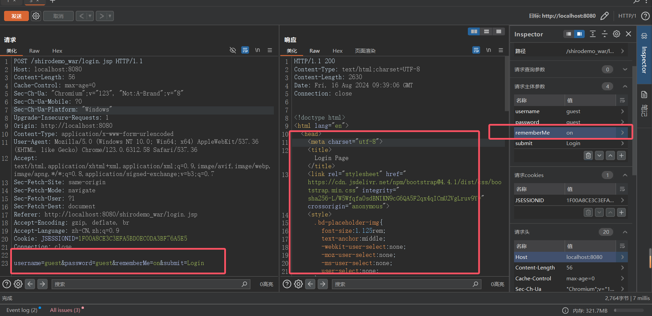Open notes document side icon
The image size is (652, 316).
tap(644, 94)
